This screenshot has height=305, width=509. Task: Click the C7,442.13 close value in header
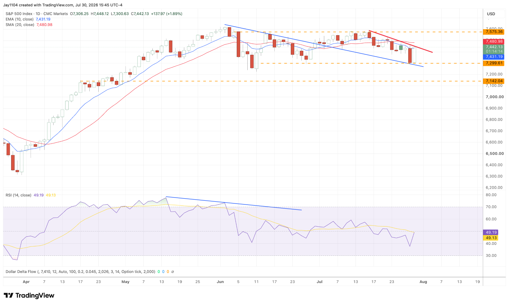pyautogui.click(x=140, y=14)
